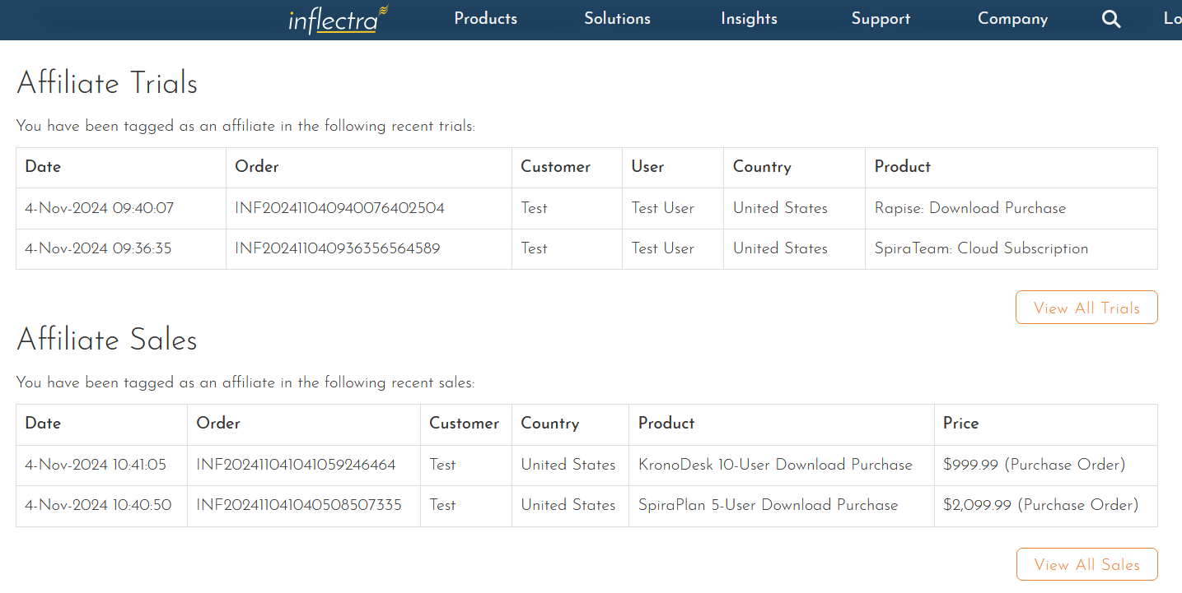Click sale date 4-Nov-2024 10:41:05
1182x593 pixels.
coord(96,465)
